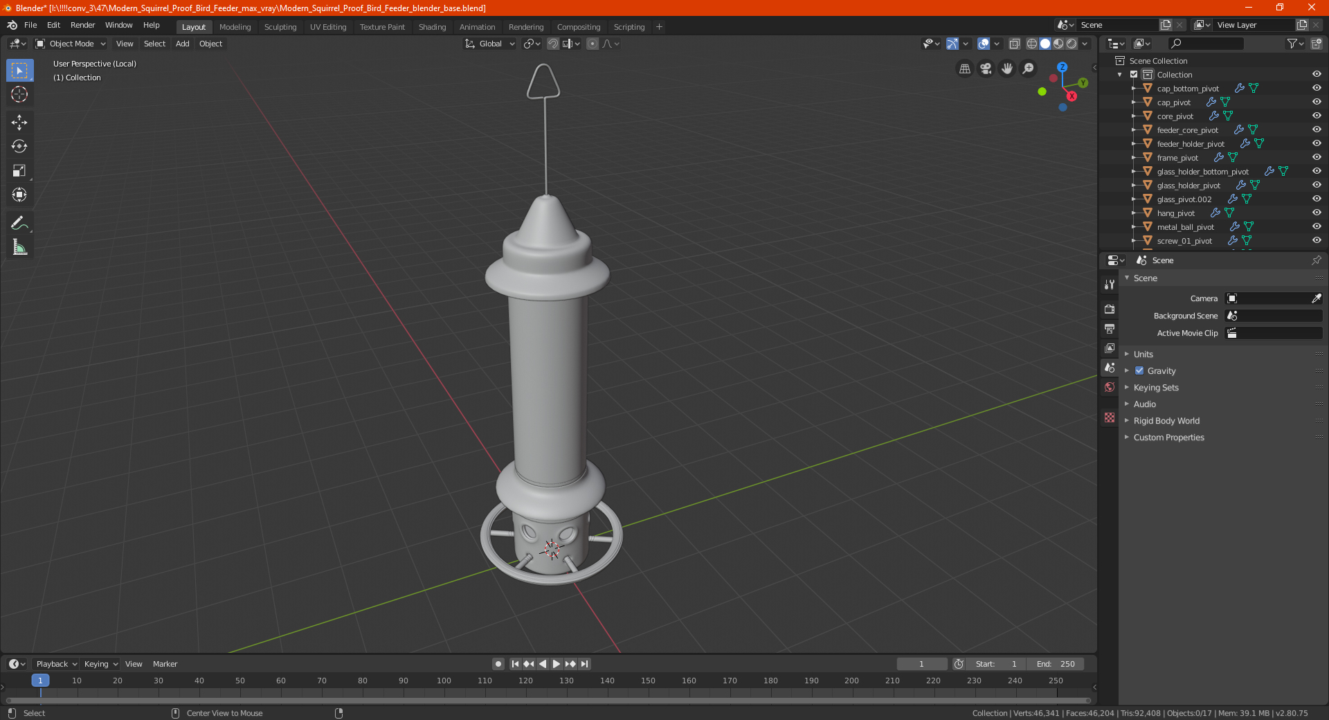Choose the Move tool in toolbar
Screen dimensions: 1329x720
(x=19, y=123)
